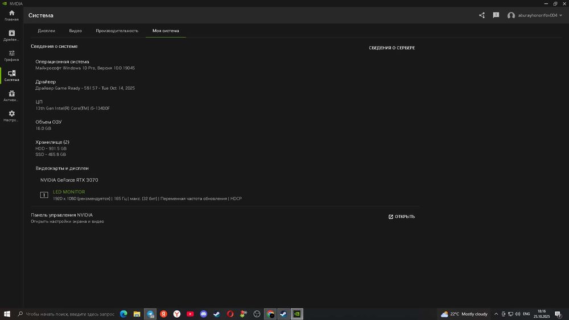Open the Активировать gift section
Viewport: 569px width, 320px height.
click(x=11, y=95)
